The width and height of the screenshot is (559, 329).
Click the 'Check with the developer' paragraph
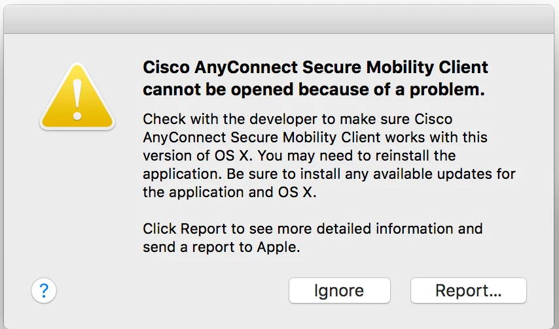pyautogui.click(x=329, y=155)
